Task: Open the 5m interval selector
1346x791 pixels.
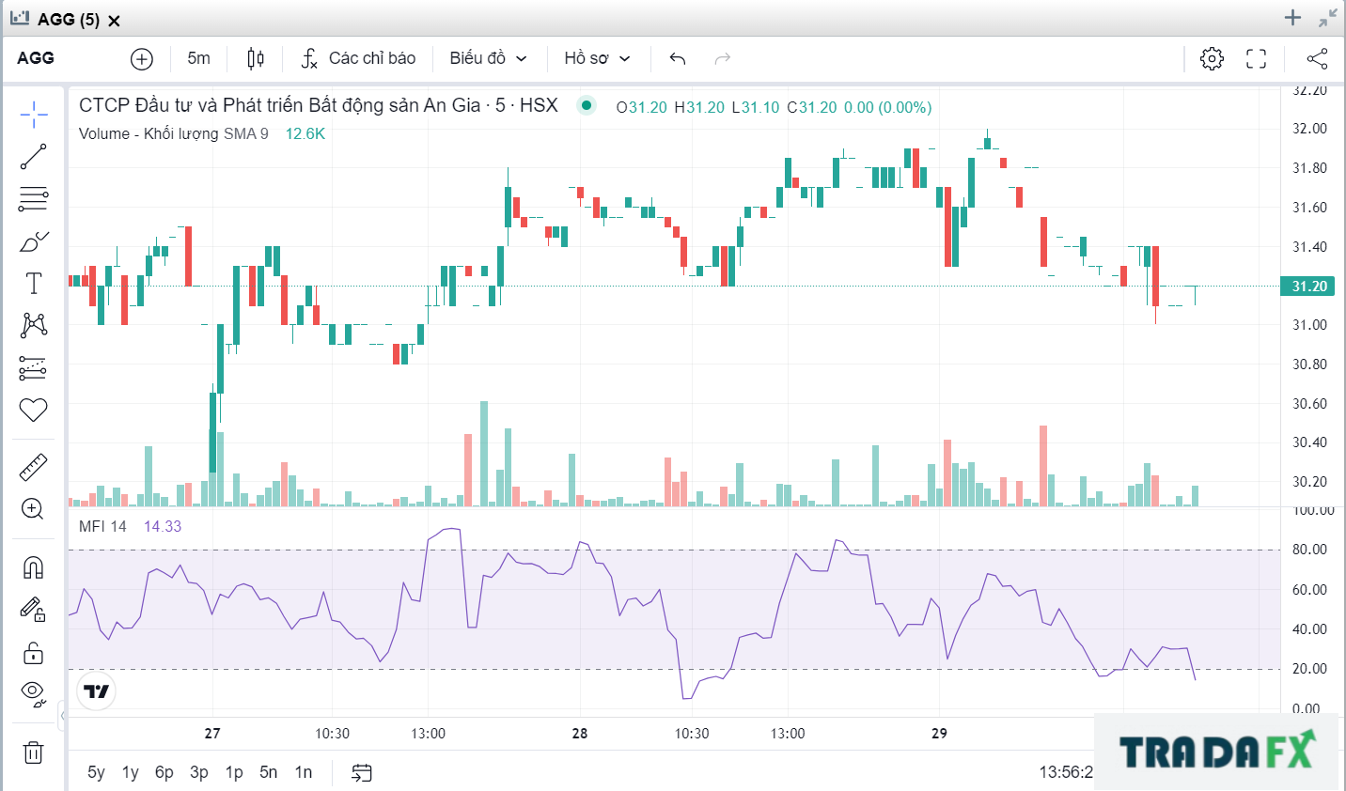Action: click(199, 58)
